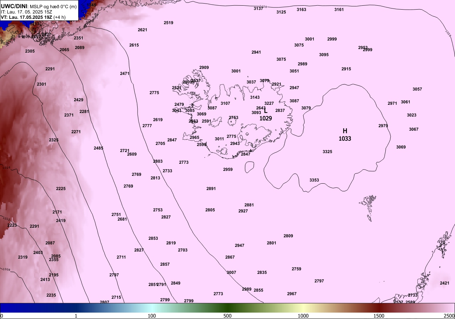
Task: Select the 2171 value label
Action: 57,212
